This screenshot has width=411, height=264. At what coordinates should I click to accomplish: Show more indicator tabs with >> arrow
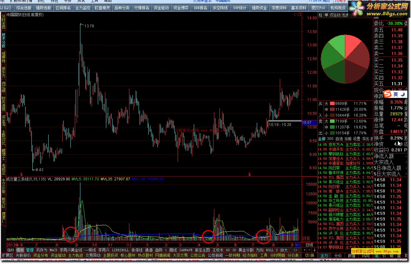pos(295,250)
